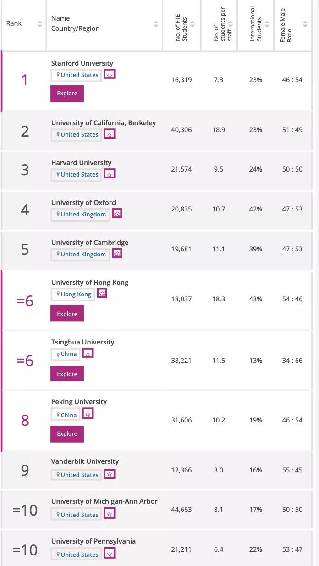Click graduation cap icon for University of Cambridge

[117, 254]
